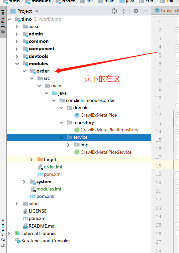
Task: Click the External Libraries icon
Action: coord(18,233)
